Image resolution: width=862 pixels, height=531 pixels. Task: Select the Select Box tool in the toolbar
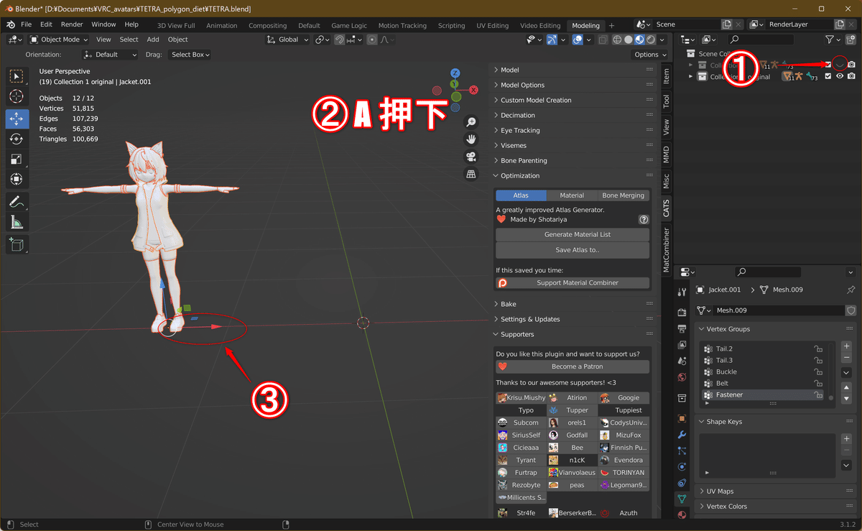click(17, 76)
